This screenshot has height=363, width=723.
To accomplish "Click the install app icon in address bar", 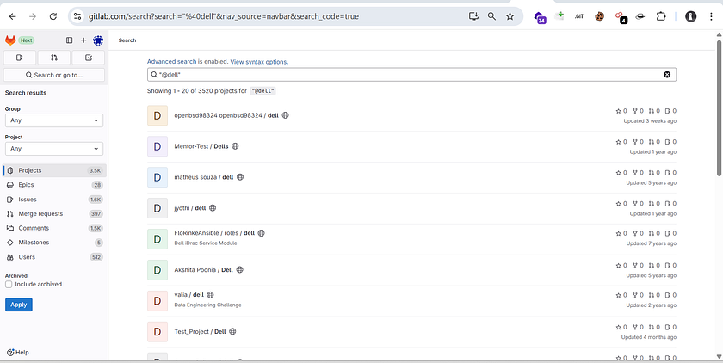I will pyautogui.click(x=473, y=16).
